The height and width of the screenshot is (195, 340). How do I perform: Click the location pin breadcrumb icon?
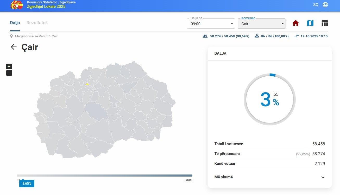click(x=11, y=36)
